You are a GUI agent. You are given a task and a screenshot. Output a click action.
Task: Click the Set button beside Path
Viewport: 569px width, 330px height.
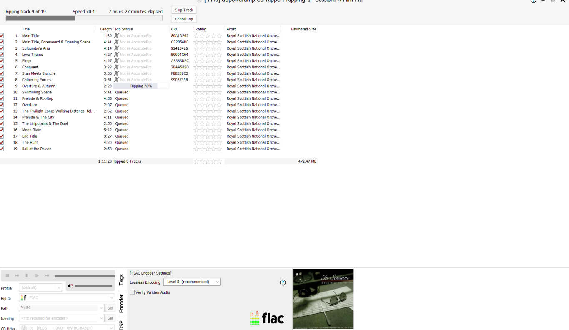point(110,308)
